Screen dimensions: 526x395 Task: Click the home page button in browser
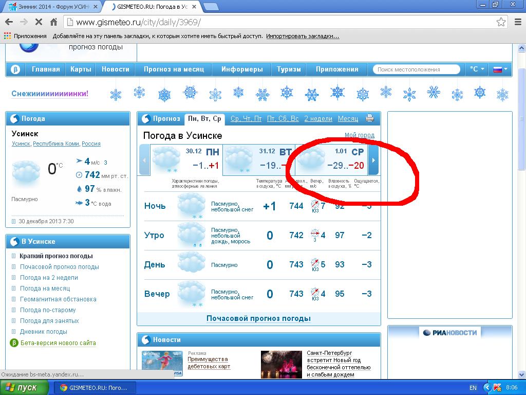[53, 22]
